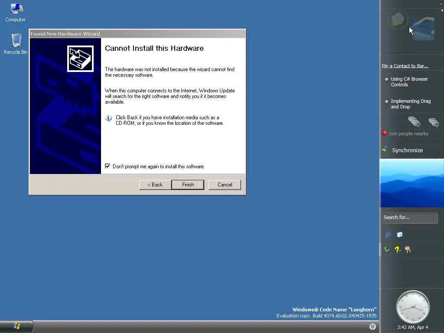The height and width of the screenshot is (333, 444).
Task: Click the Don't prompt me again label
Action: [x=159, y=166]
